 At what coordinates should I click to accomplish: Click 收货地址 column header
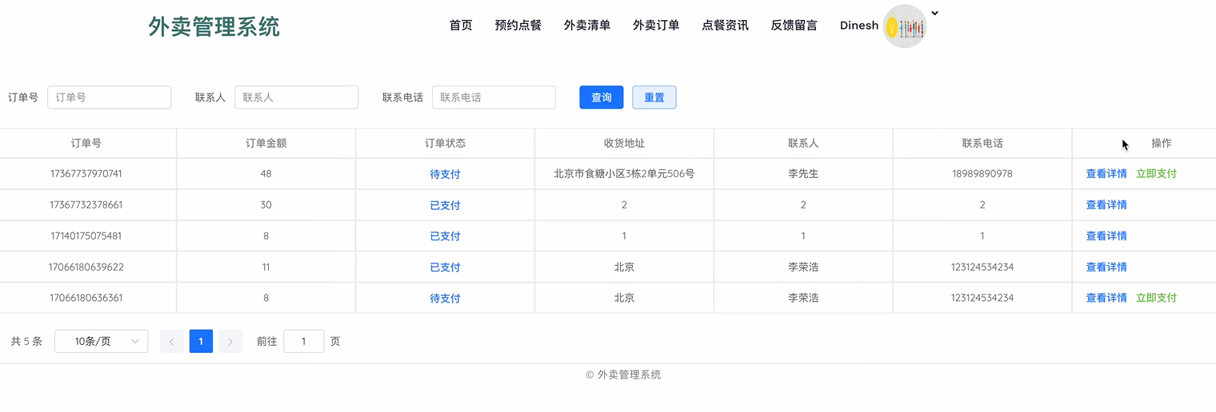pyautogui.click(x=624, y=144)
